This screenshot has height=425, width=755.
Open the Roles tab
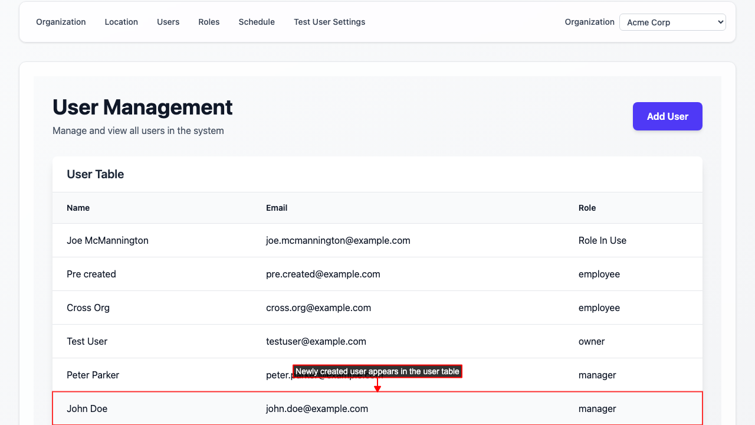coord(209,22)
